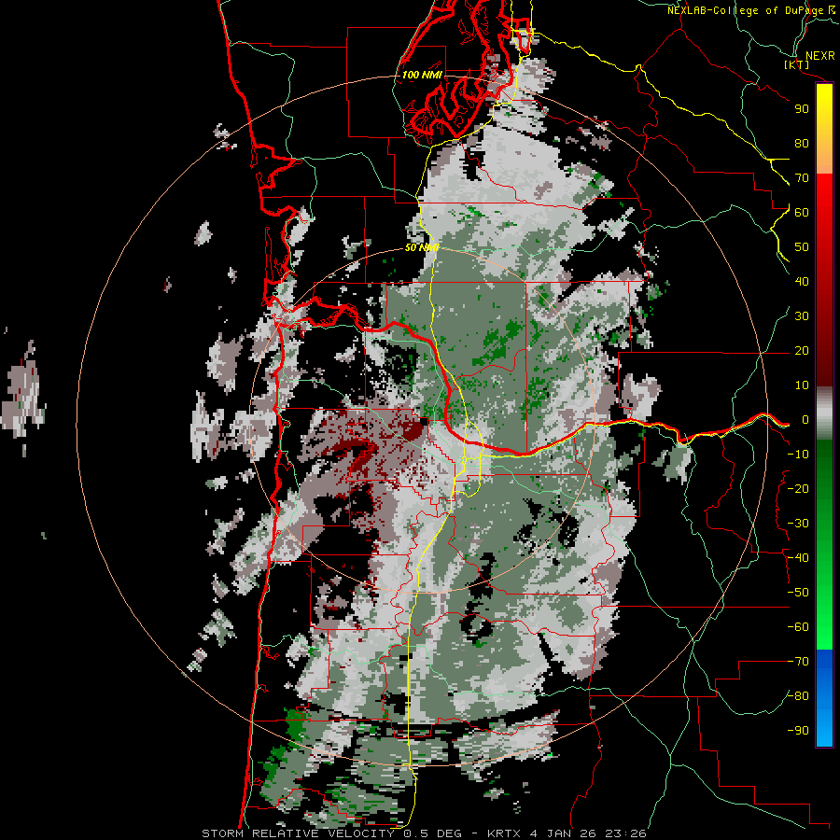Click the 60 value on the velocity scale

tap(802, 212)
